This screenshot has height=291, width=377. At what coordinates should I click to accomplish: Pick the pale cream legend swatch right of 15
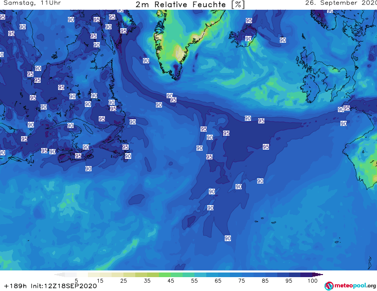coord(106,275)
